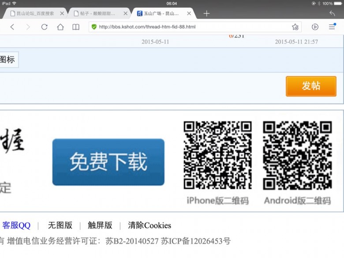
Task: Reload the current page
Action: (x=44, y=27)
